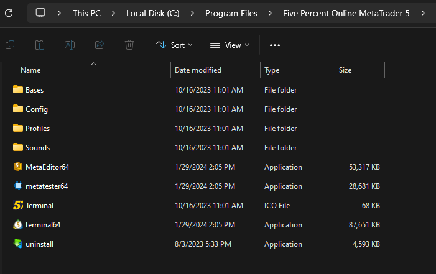Select the MetaEditor64 file name
The image size is (436, 274).
[x=47, y=167]
